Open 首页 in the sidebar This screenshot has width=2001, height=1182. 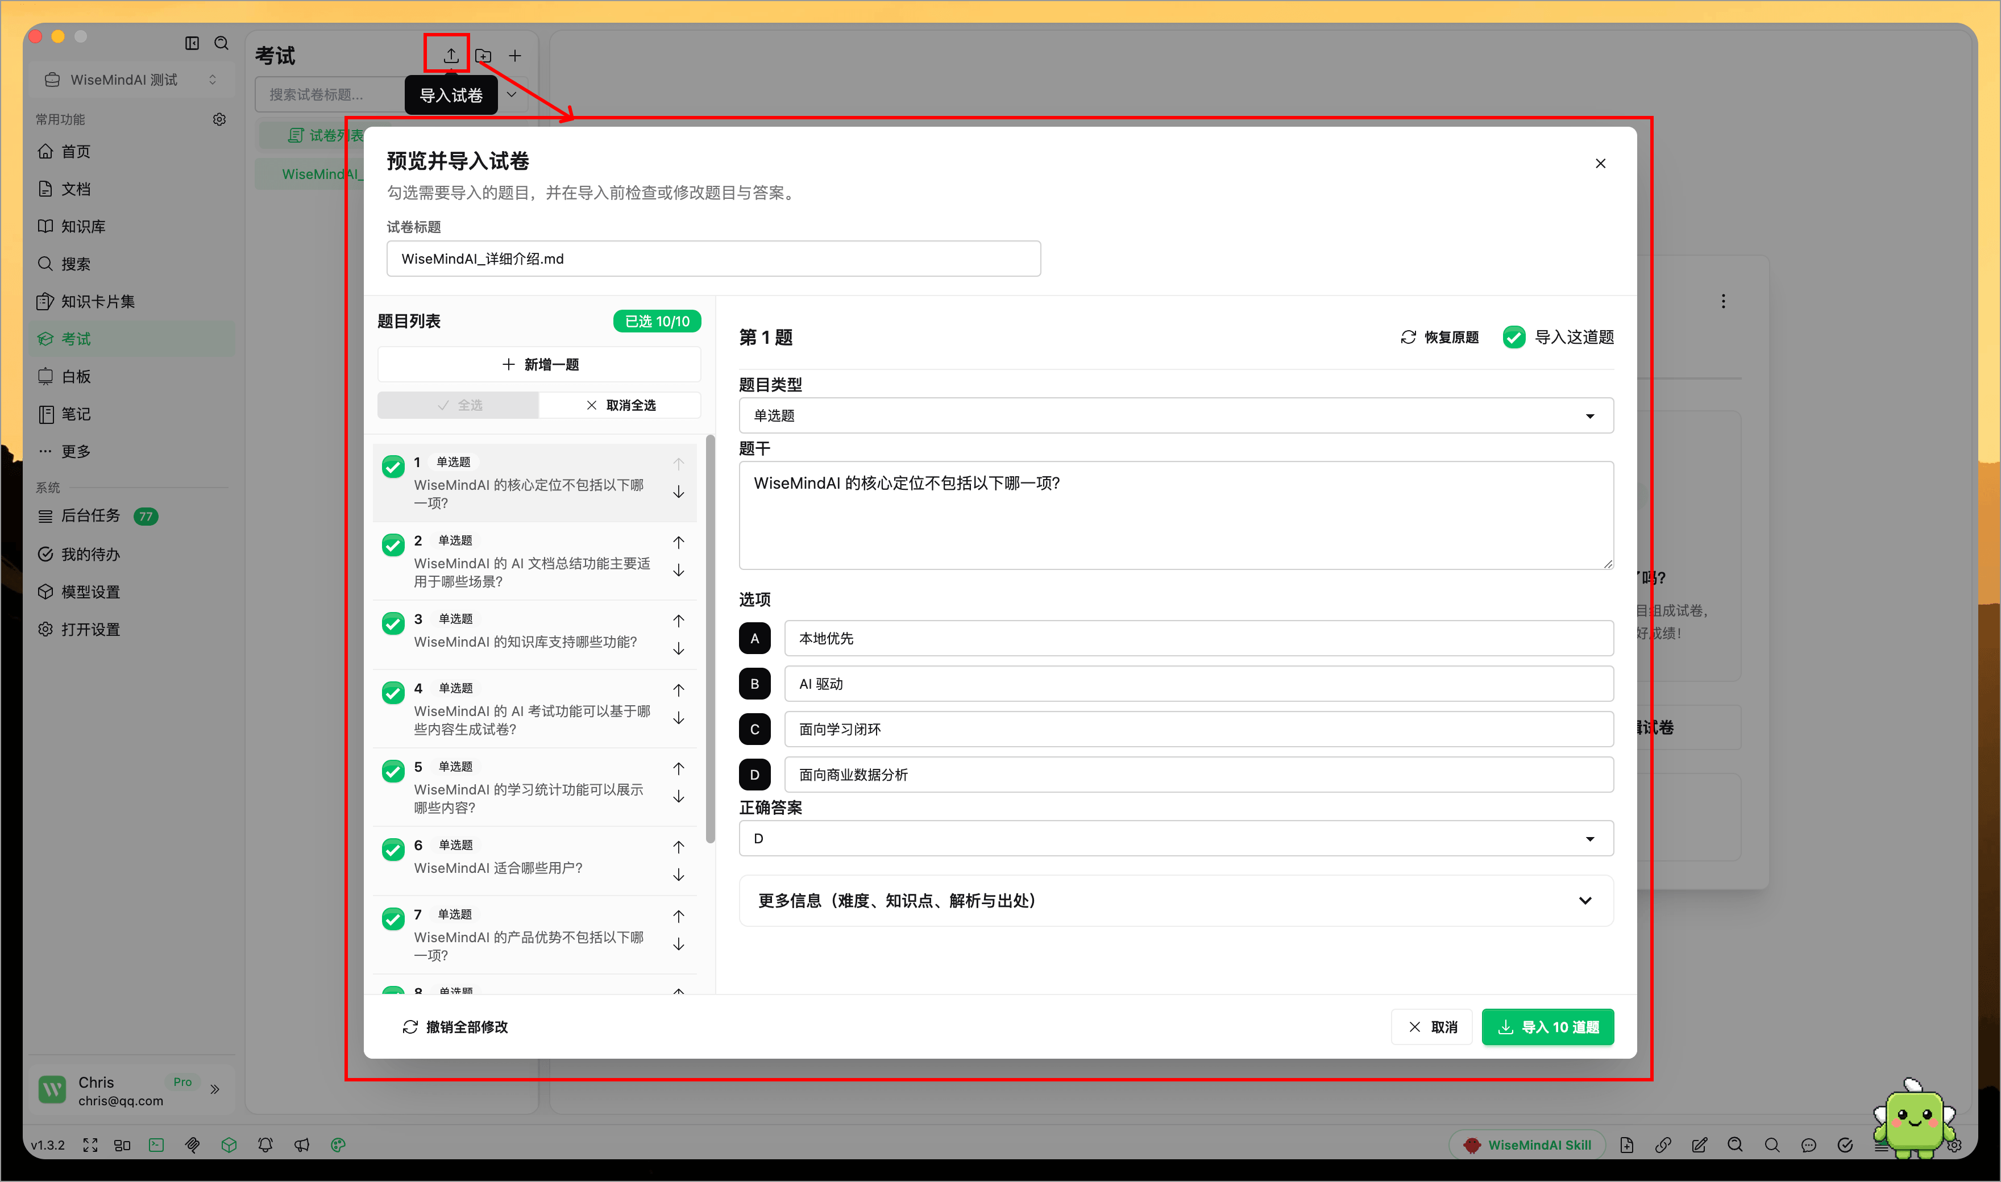(132, 151)
